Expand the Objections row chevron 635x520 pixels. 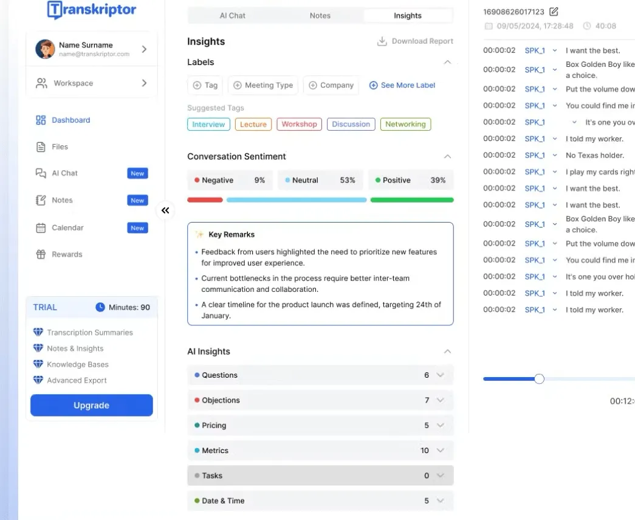pyautogui.click(x=441, y=400)
